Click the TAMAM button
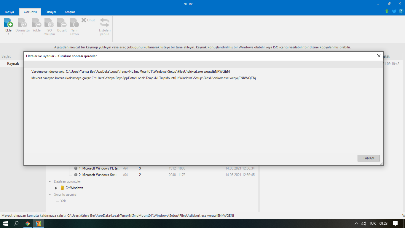This screenshot has height=228, width=405. [369, 158]
